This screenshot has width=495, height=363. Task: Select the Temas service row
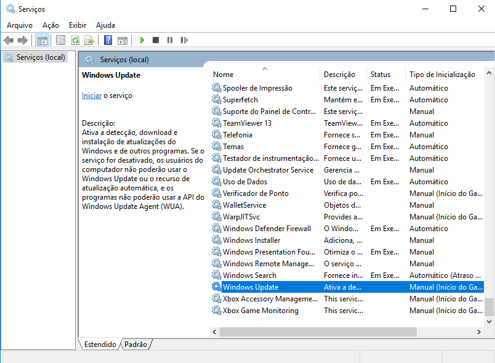pos(347,146)
